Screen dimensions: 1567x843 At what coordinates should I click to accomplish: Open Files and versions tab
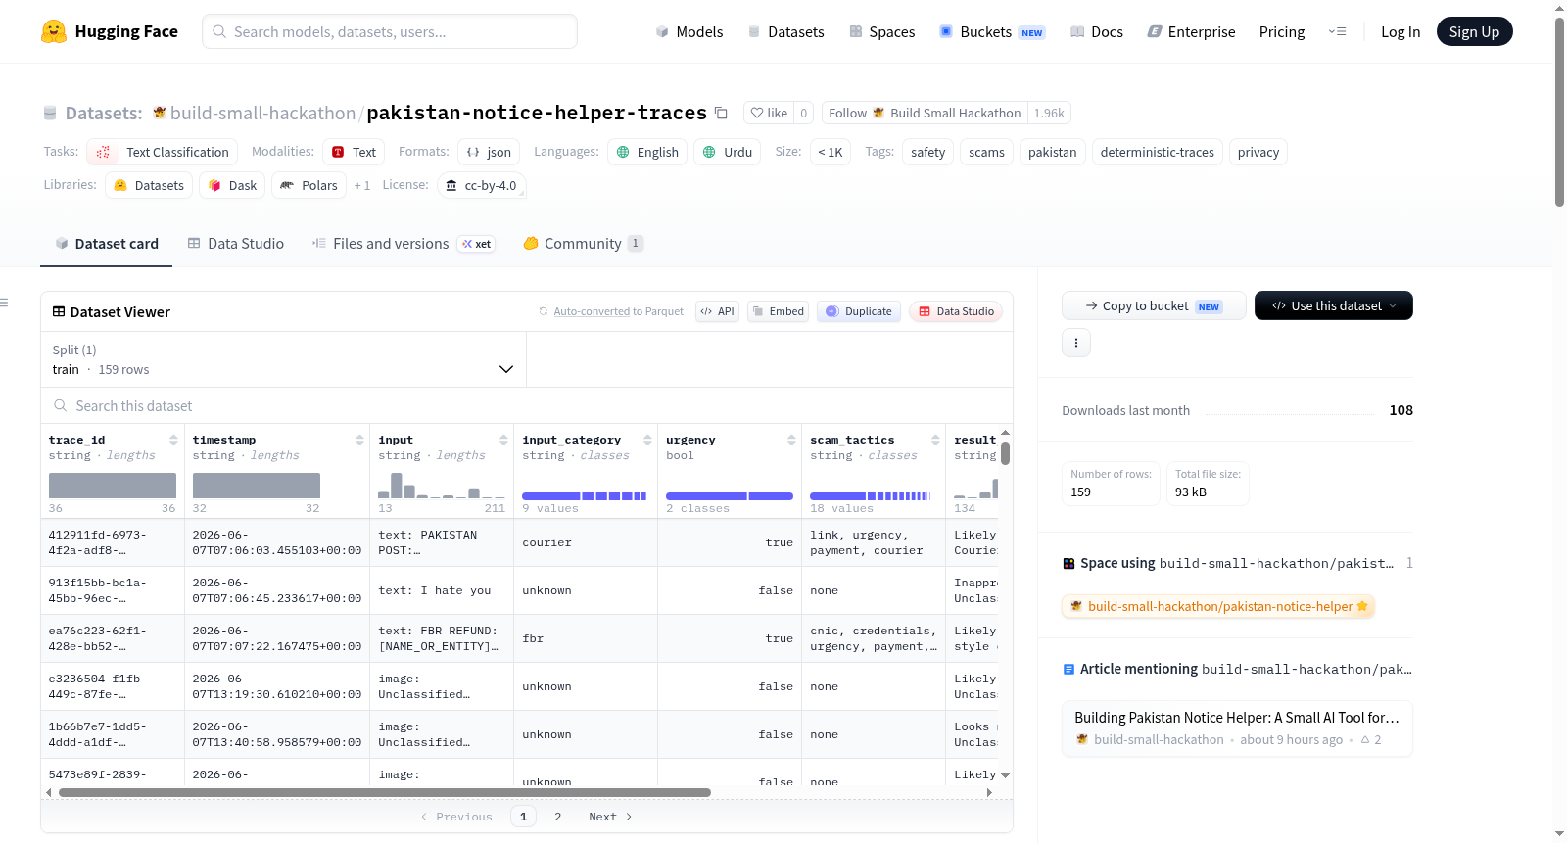tap(404, 243)
